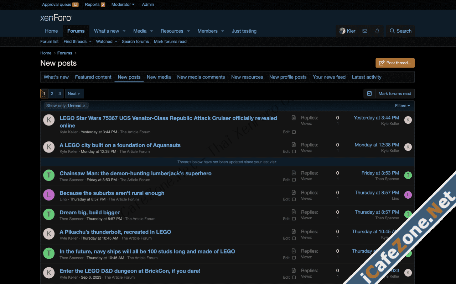Open Theo Spencer avatar beside Dream big title
The width and height of the screenshot is (456, 284).
[49, 214]
